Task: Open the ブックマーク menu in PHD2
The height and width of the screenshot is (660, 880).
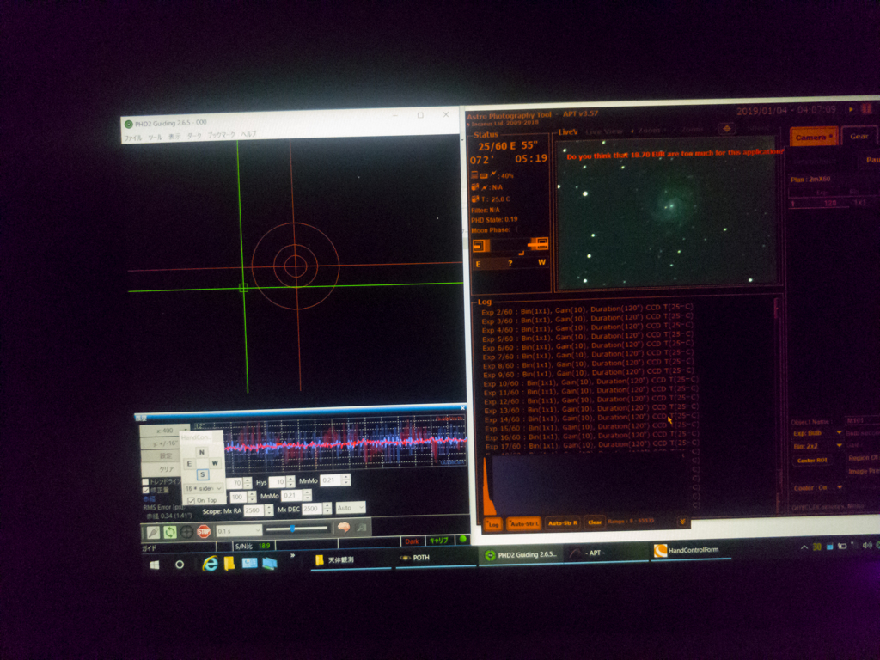Action: click(x=221, y=135)
